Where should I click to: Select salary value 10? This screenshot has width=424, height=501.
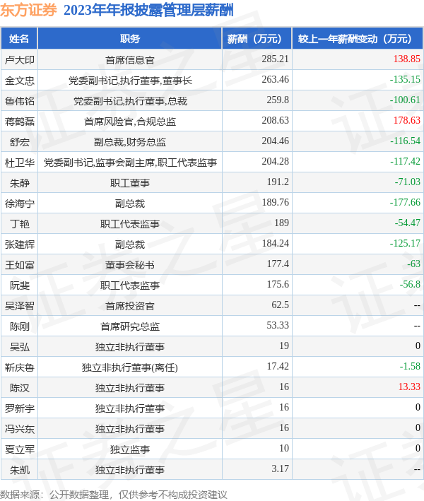[x=284, y=448]
